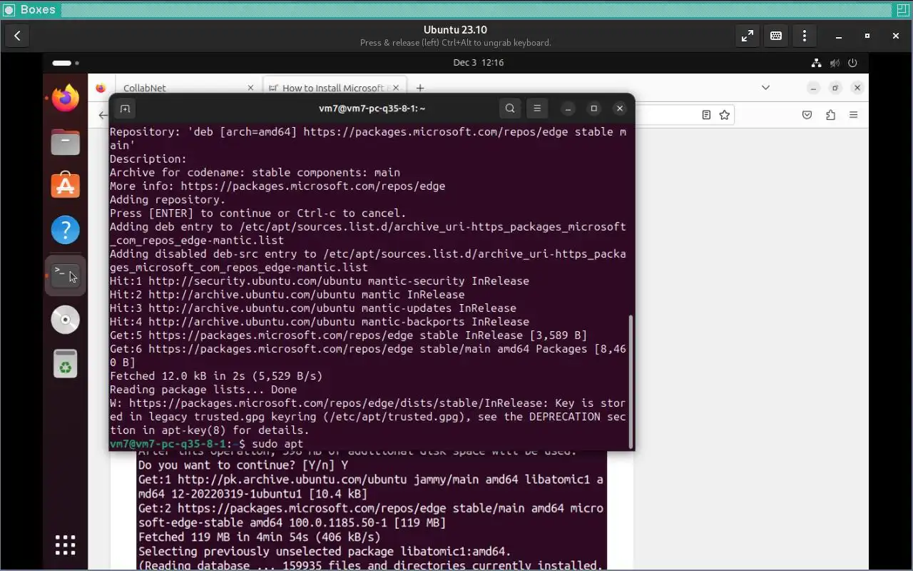Click the Terminal icon in dock
The width and height of the screenshot is (913, 571).
(66, 275)
